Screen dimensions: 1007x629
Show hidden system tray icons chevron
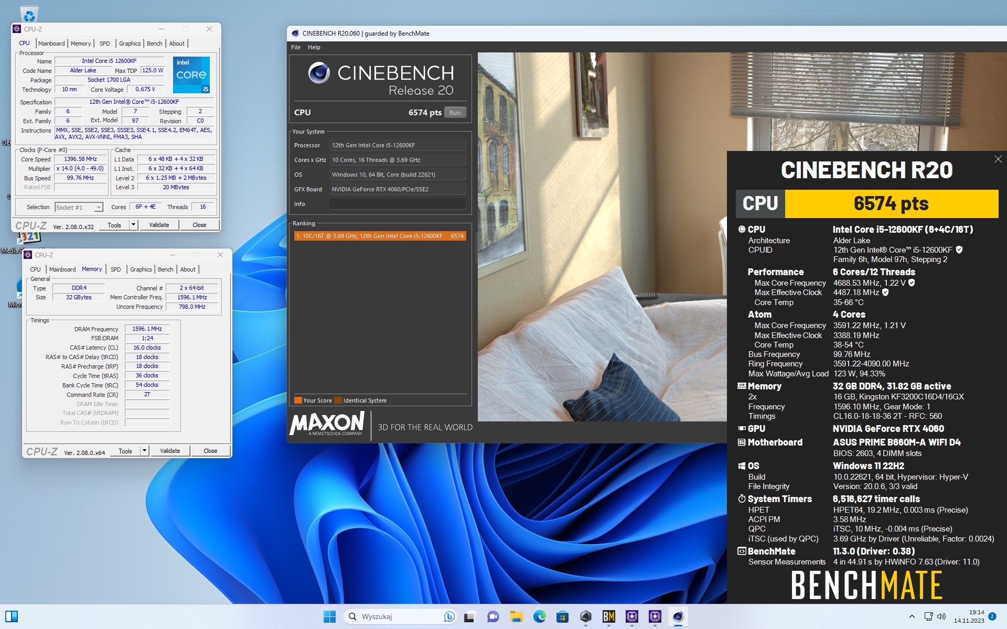pos(912,616)
